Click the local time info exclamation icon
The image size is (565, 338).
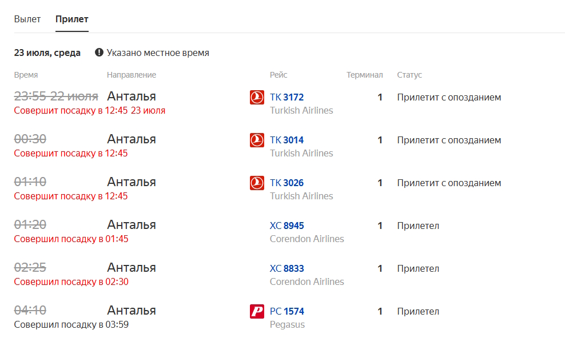pos(99,53)
